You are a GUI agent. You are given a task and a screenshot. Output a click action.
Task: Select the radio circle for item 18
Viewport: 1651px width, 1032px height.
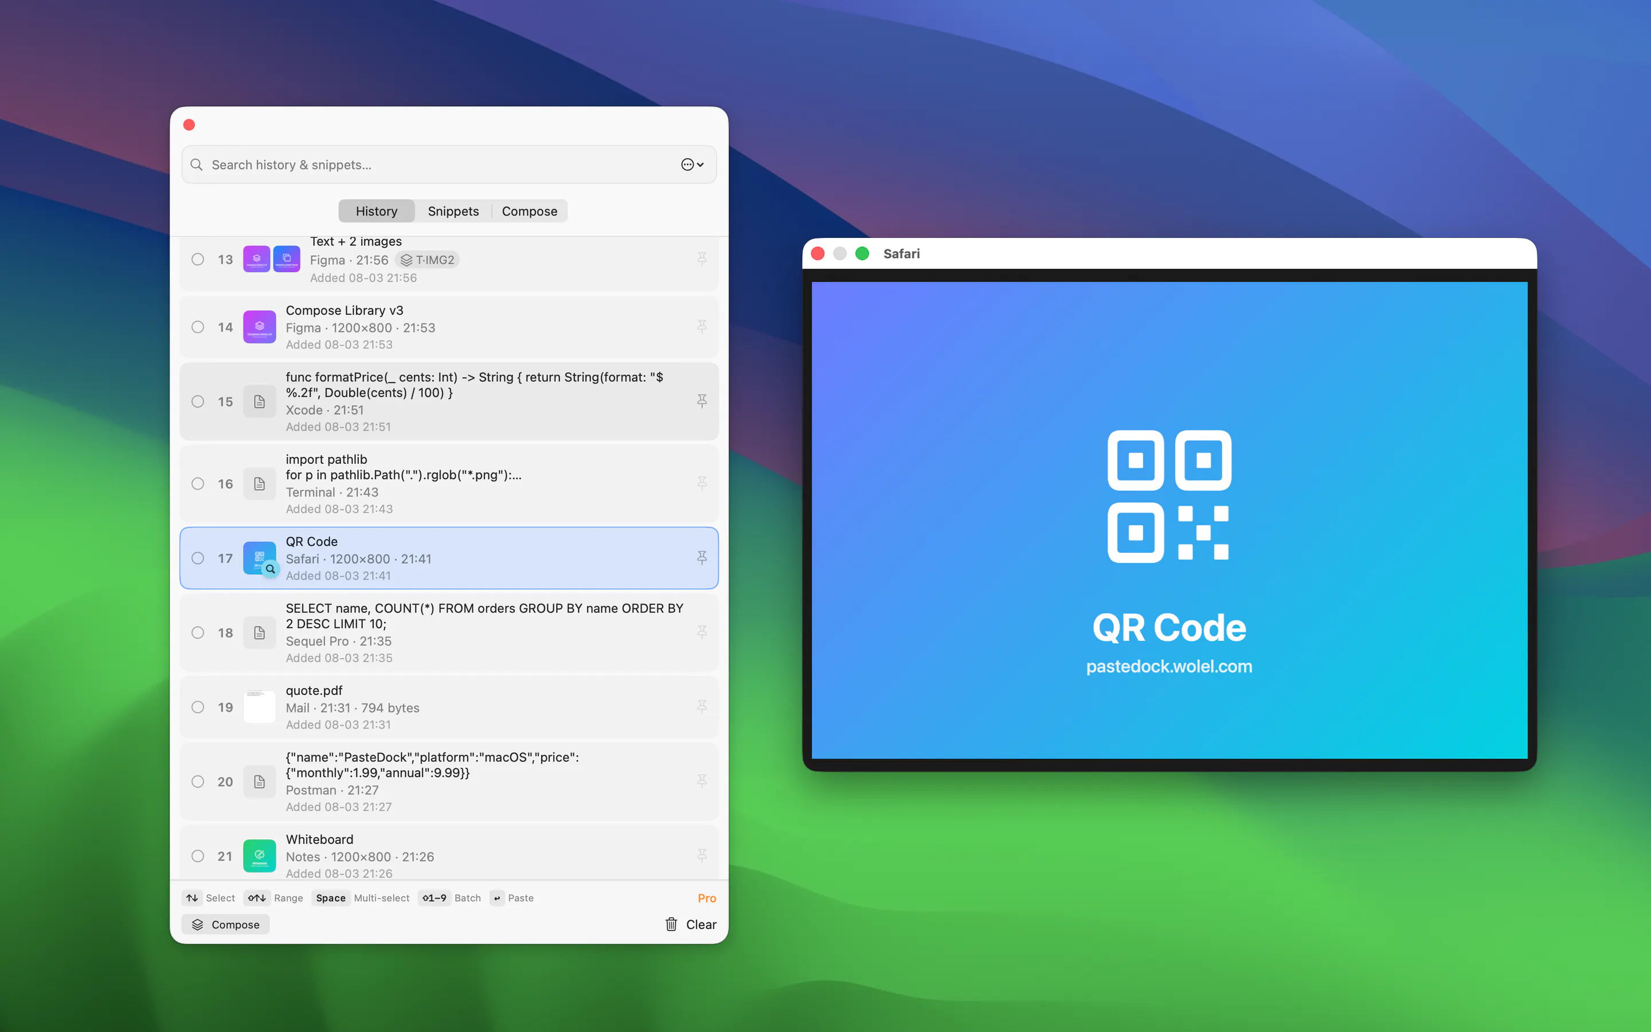click(x=198, y=633)
